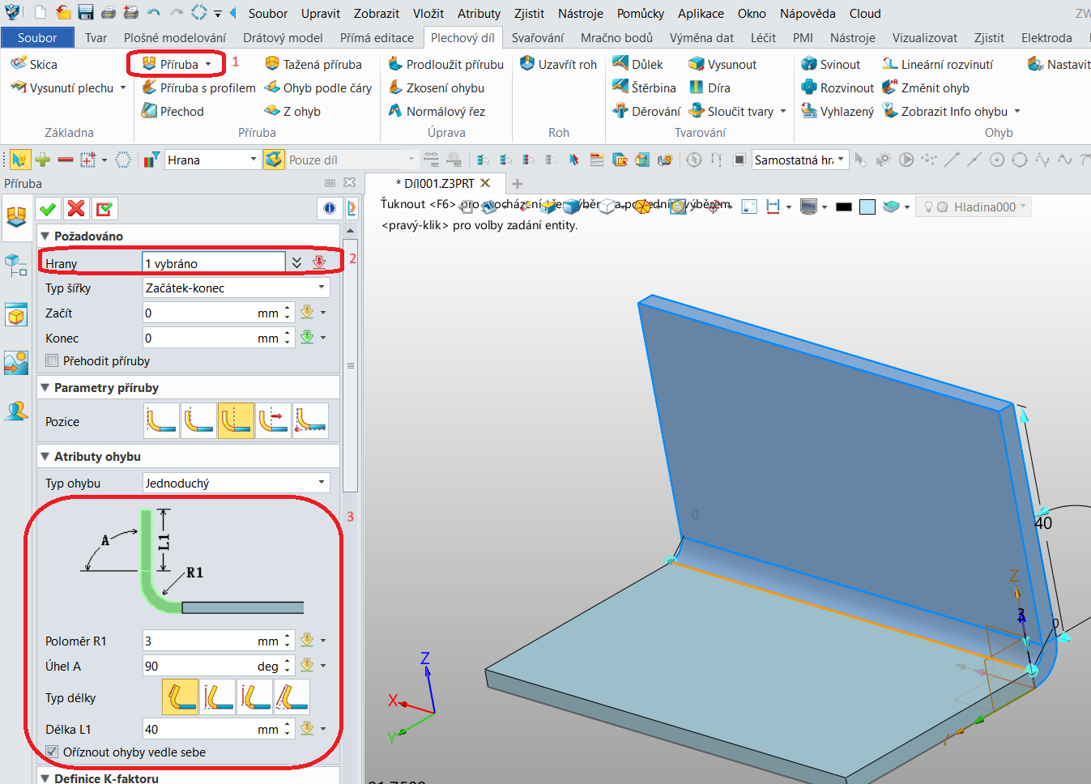Screen dimensions: 1091x784
Task: Switch to the Svařování ribbon tab
Action: tap(538, 37)
